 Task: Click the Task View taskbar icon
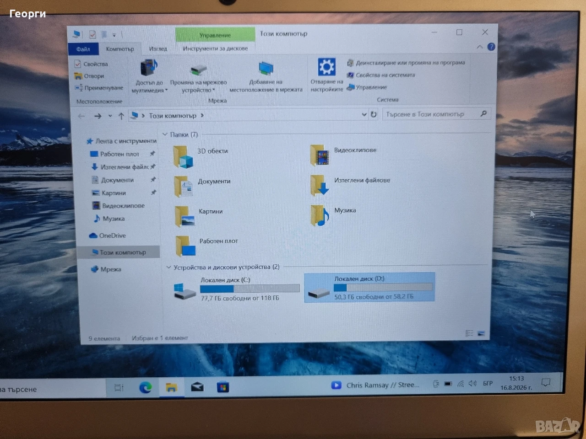tap(119, 388)
